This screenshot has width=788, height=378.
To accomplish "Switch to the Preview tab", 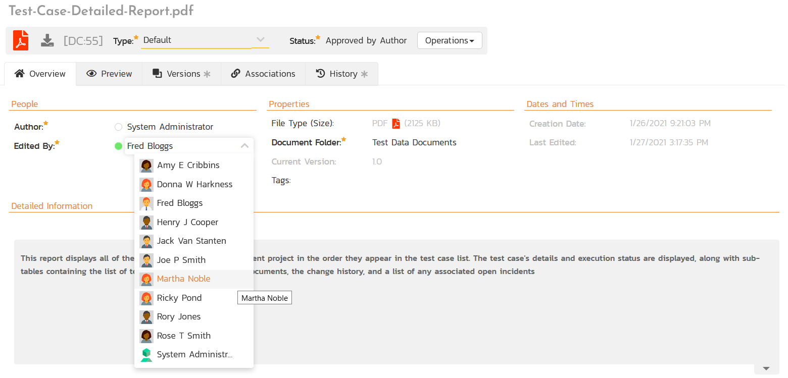I will [x=109, y=74].
